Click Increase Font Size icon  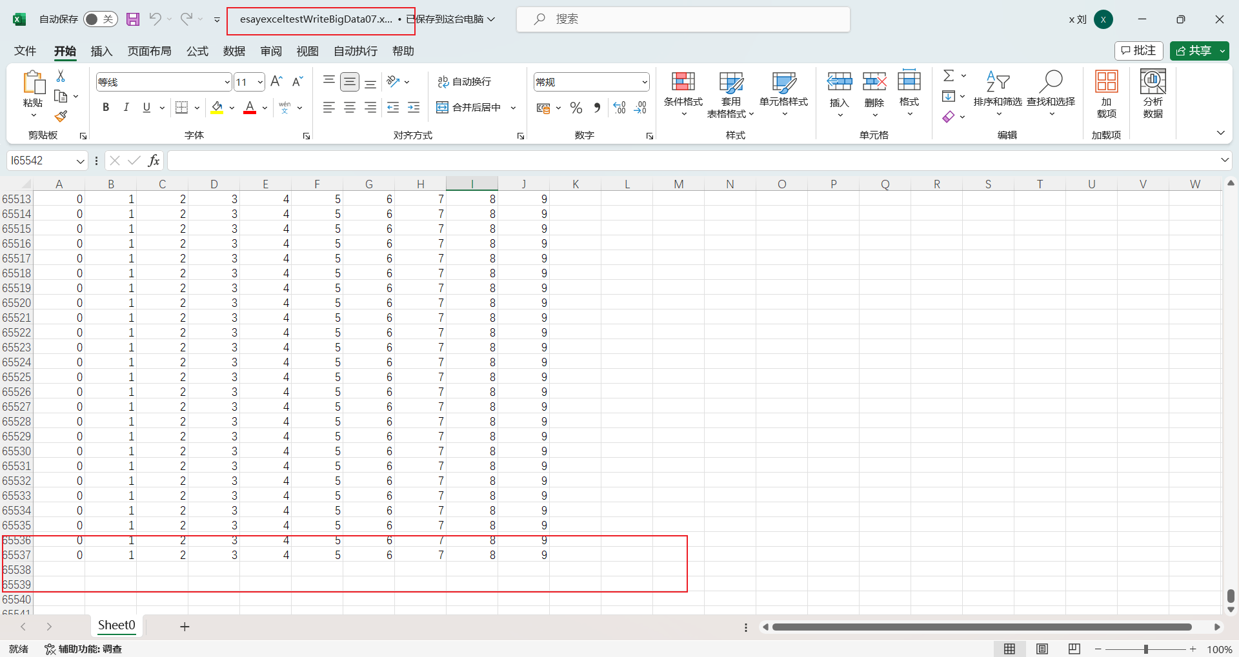click(276, 81)
